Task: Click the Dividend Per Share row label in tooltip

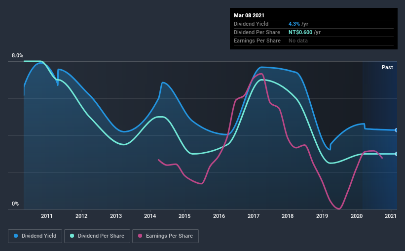Action: (257, 32)
